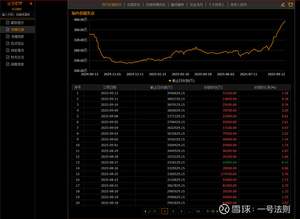Switch to the 份额变动 tab
300x219 pixels.
(x=133, y=4)
